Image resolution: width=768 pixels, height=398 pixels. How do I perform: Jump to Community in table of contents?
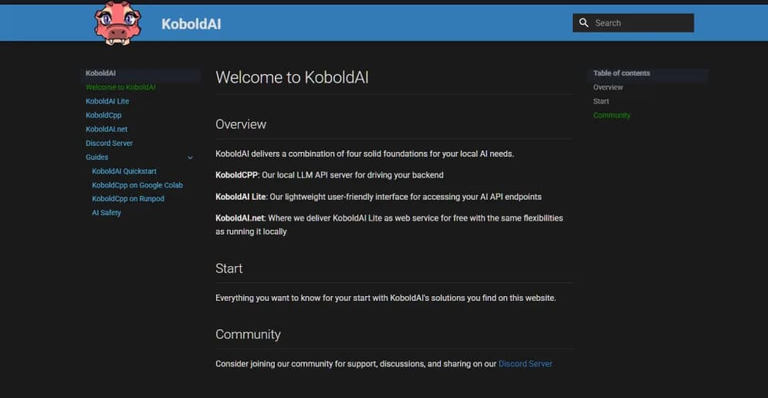[612, 115]
